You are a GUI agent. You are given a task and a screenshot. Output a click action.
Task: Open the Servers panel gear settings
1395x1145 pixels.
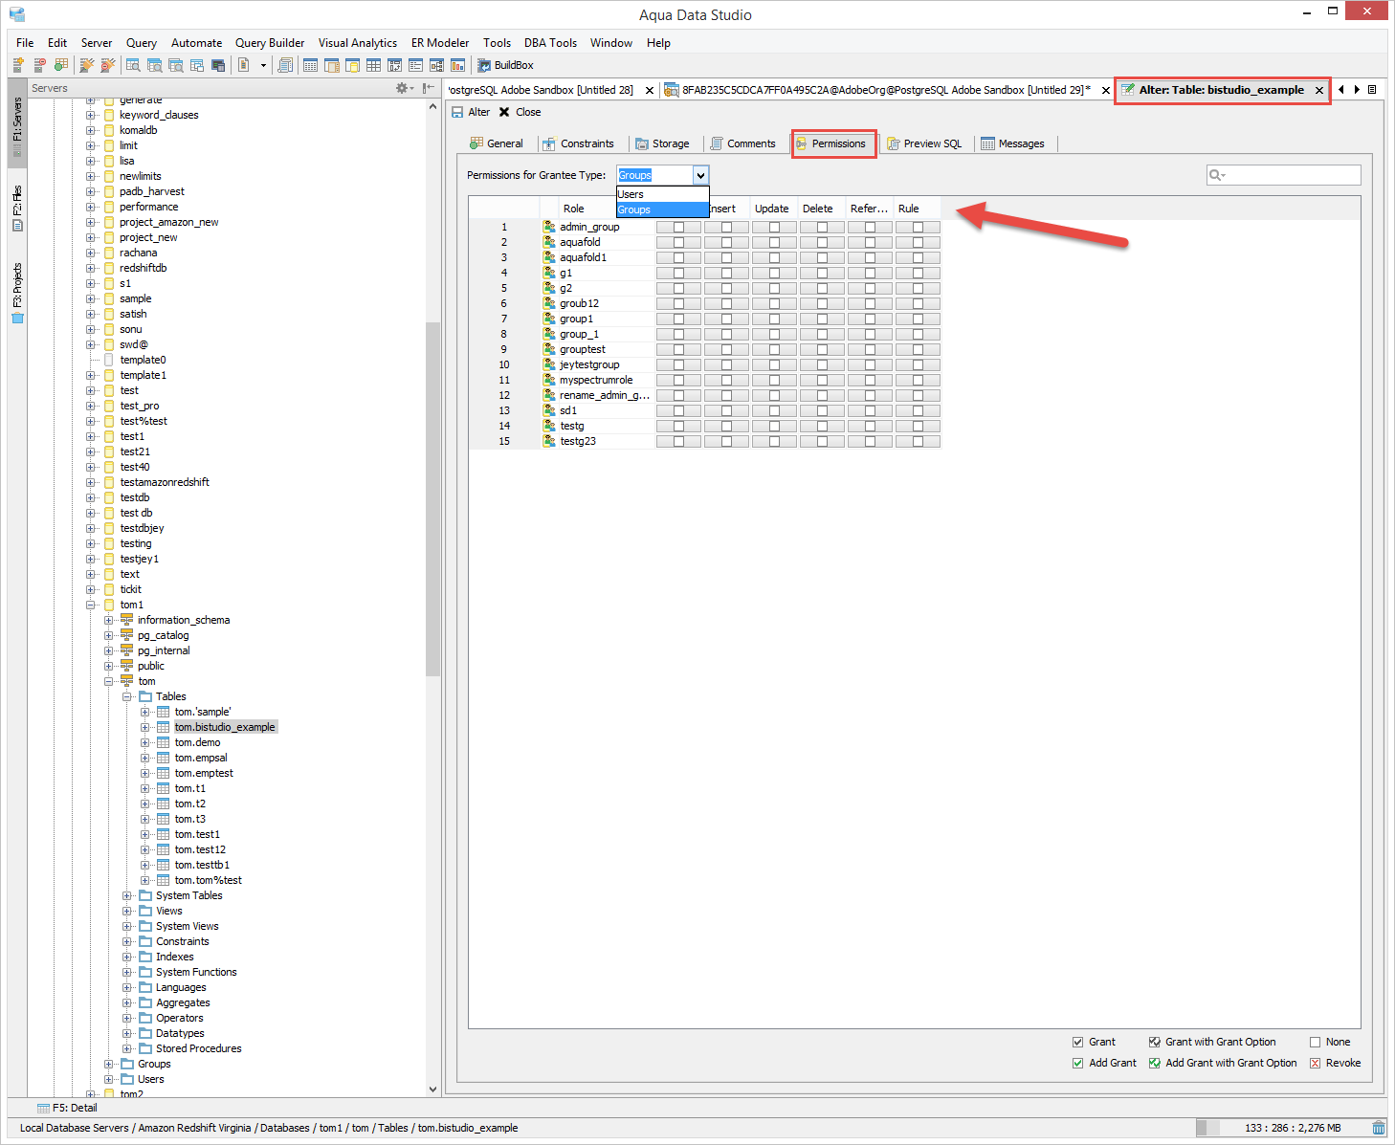pyautogui.click(x=402, y=88)
